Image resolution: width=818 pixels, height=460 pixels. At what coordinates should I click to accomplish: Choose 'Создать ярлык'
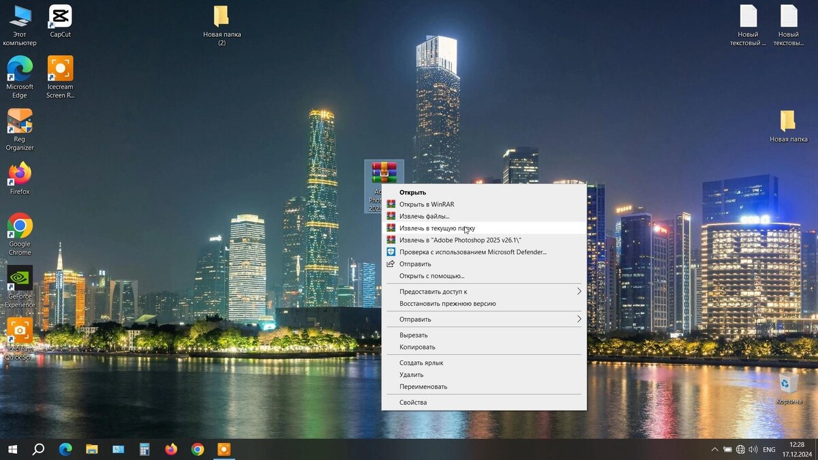(x=484, y=363)
